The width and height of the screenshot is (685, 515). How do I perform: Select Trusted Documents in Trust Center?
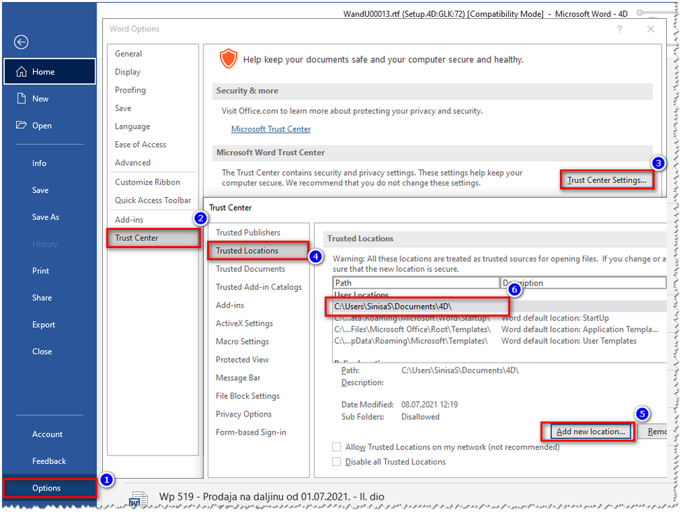tap(250, 269)
